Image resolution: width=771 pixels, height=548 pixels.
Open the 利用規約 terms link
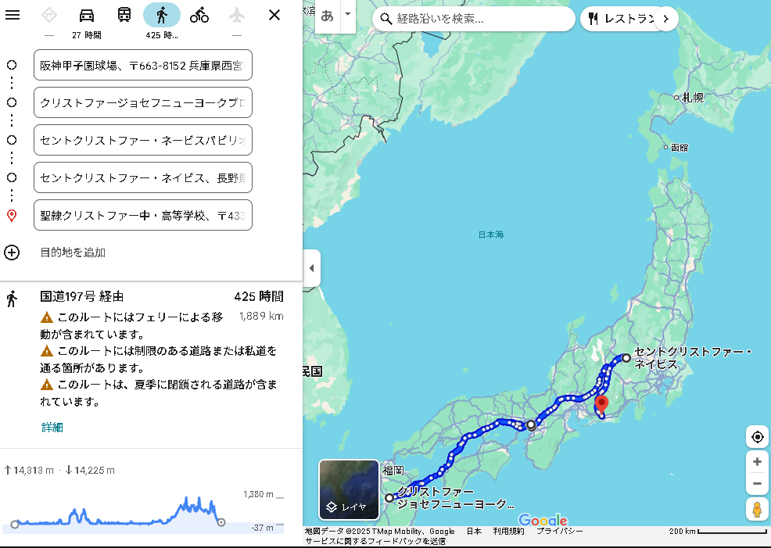(508, 531)
